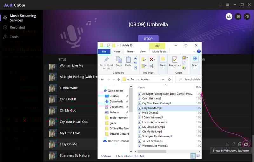Viewport: 254px width, 162px height.
Task: Select Oh My God track in AudiCable list
Action: click(x=68, y=111)
